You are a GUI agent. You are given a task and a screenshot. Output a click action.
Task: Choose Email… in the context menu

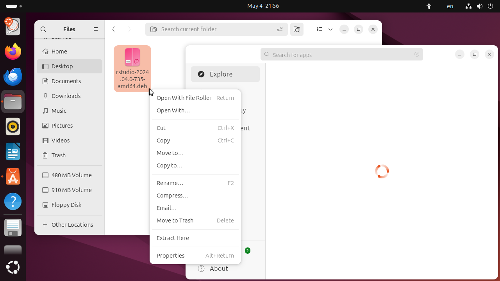pos(195,208)
